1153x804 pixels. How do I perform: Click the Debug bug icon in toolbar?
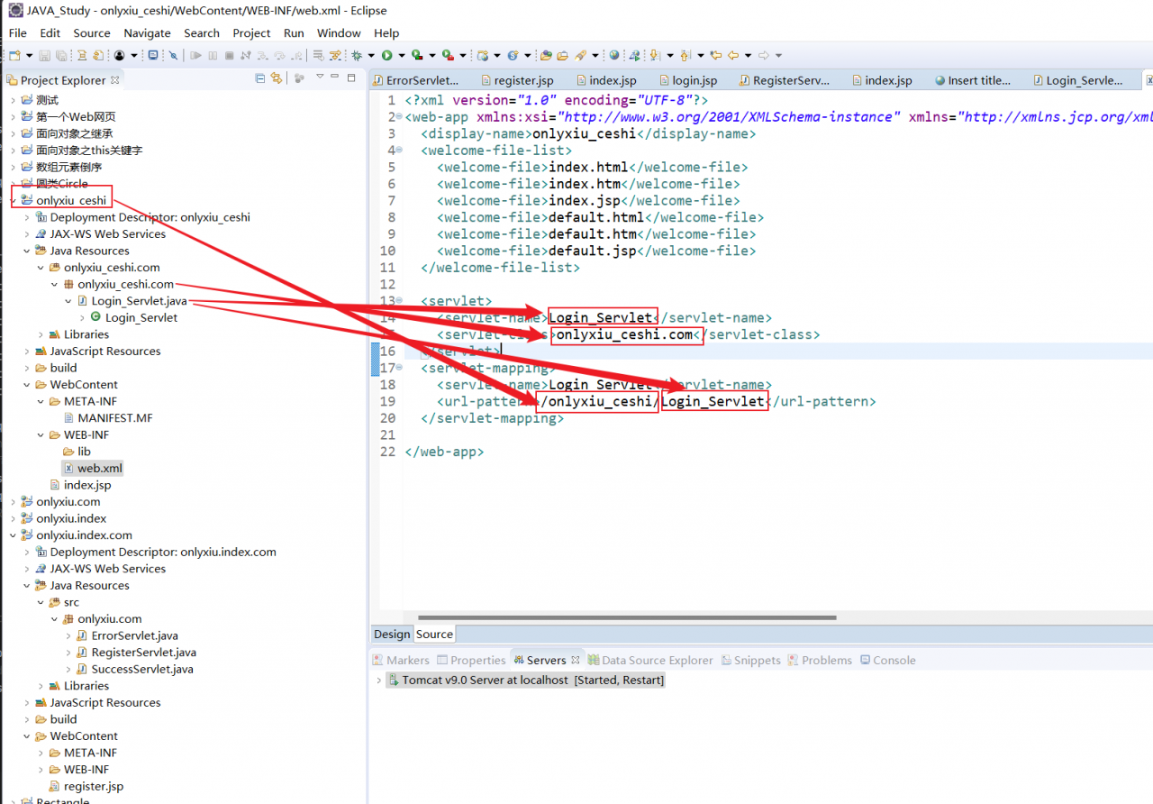tap(357, 55)
